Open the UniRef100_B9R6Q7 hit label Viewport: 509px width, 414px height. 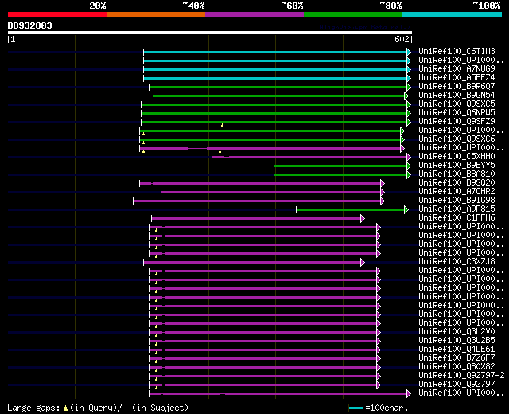point(457,87)
